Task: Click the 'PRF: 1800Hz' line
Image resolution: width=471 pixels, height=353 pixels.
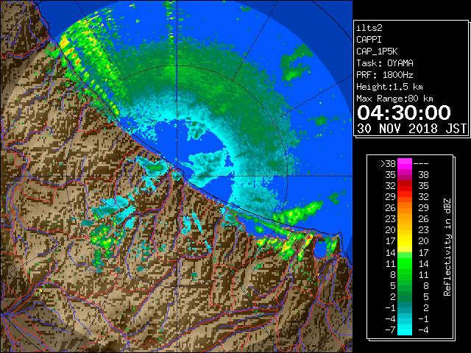Action: (385, 75)
